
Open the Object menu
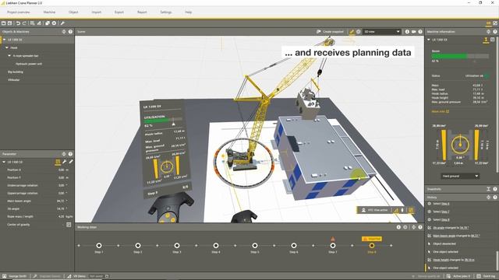(x=73, y=12)
